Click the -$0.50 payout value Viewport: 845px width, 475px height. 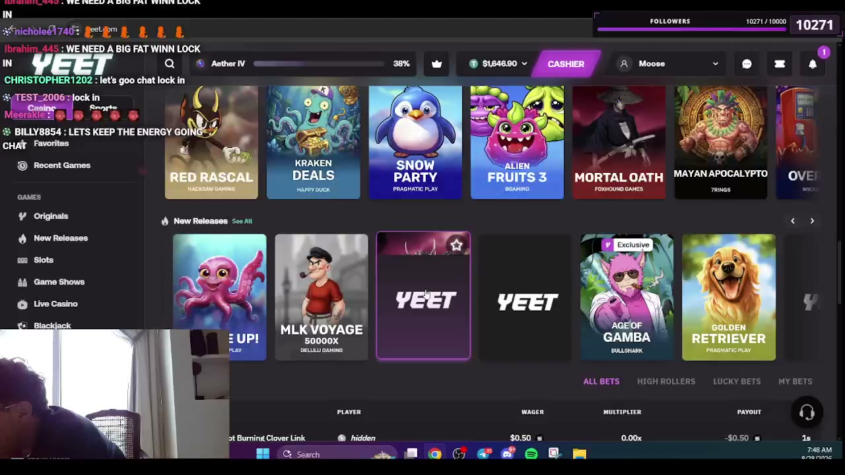[737, 438]
